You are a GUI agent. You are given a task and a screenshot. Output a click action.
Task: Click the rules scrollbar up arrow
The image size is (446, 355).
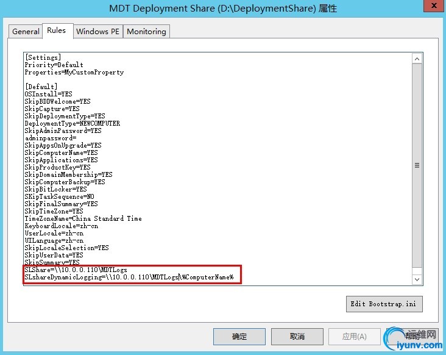click(417, 59)
